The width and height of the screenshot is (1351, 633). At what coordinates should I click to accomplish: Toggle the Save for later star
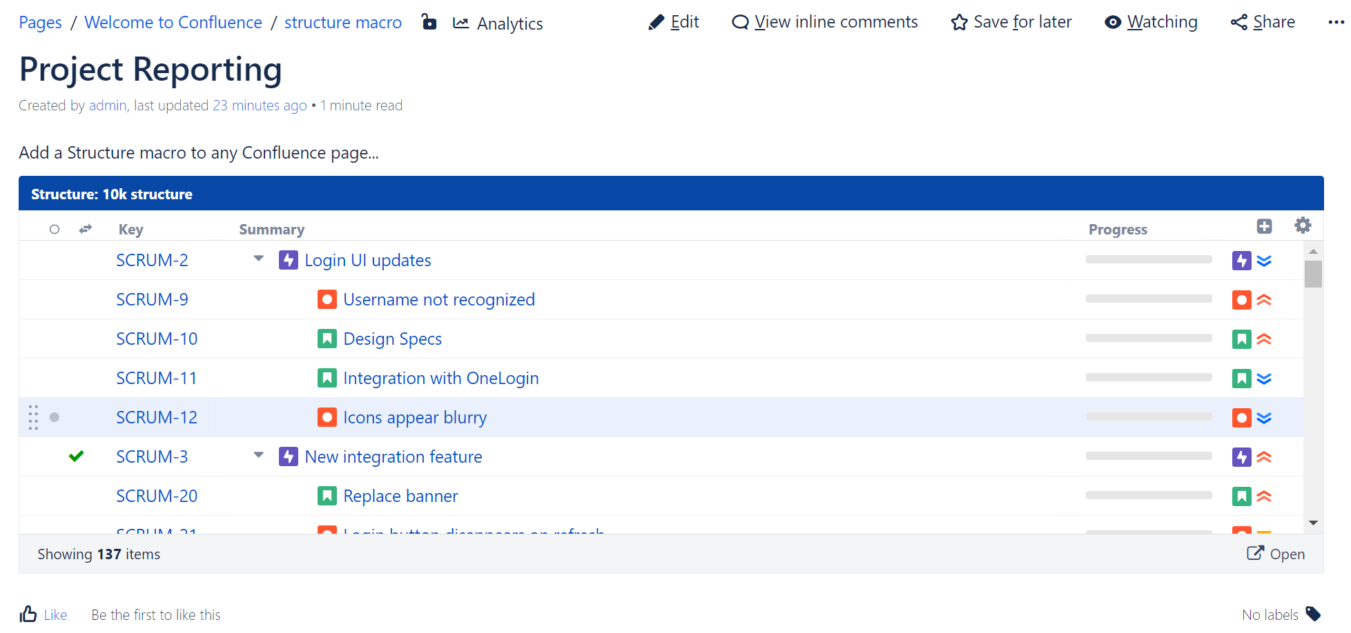click(x=959, y=22)
